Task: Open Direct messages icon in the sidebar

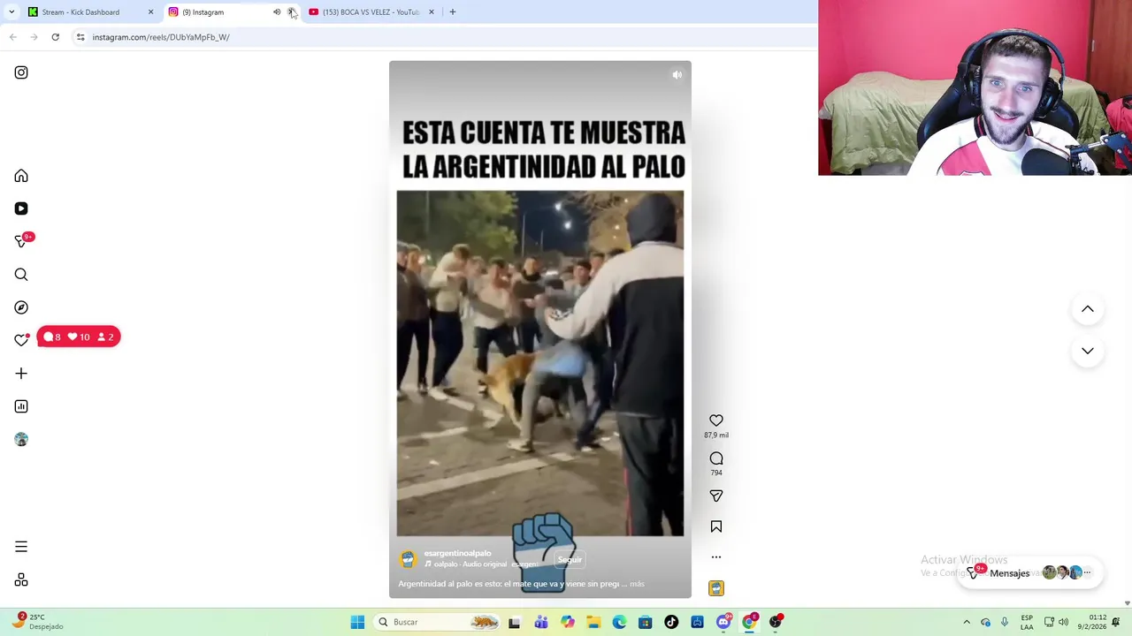Action: [x=21, y=241]
